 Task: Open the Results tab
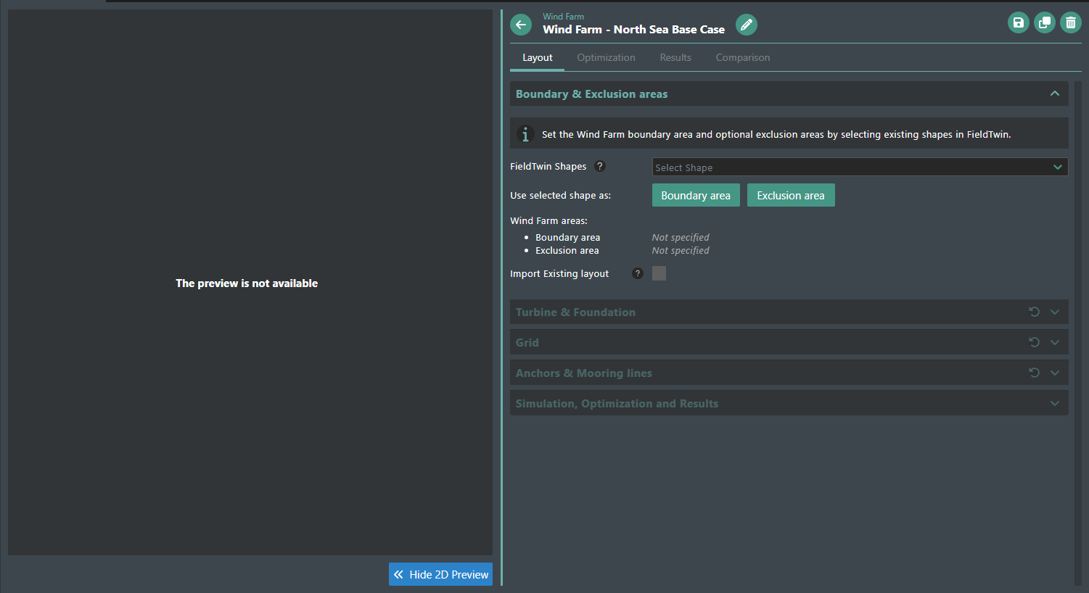pos(675,57)
